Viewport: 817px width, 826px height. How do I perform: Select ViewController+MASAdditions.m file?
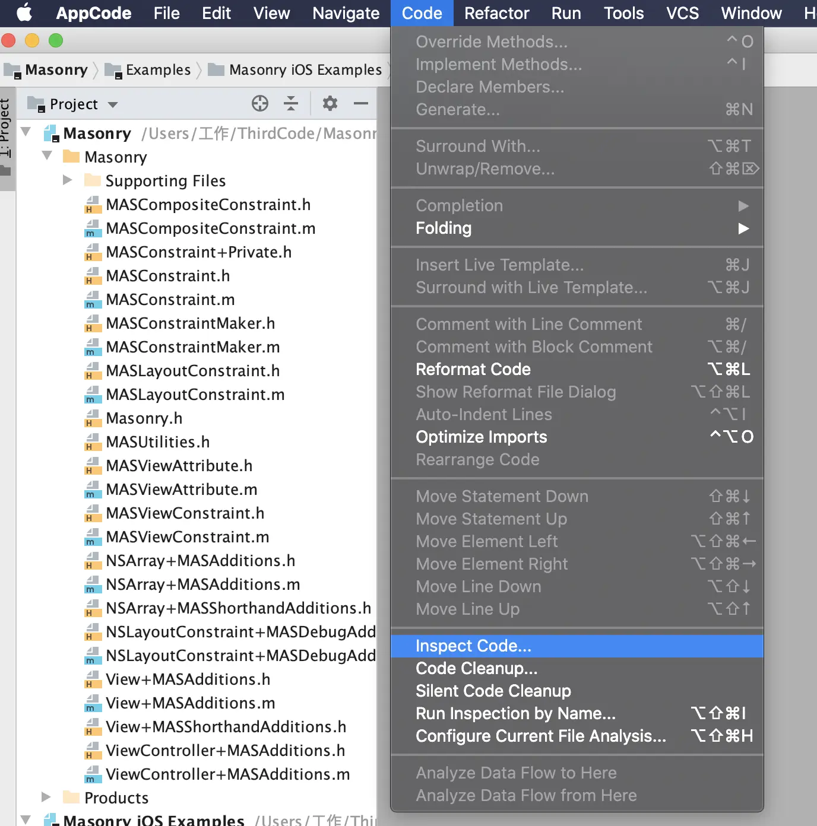tap(228, 774)
